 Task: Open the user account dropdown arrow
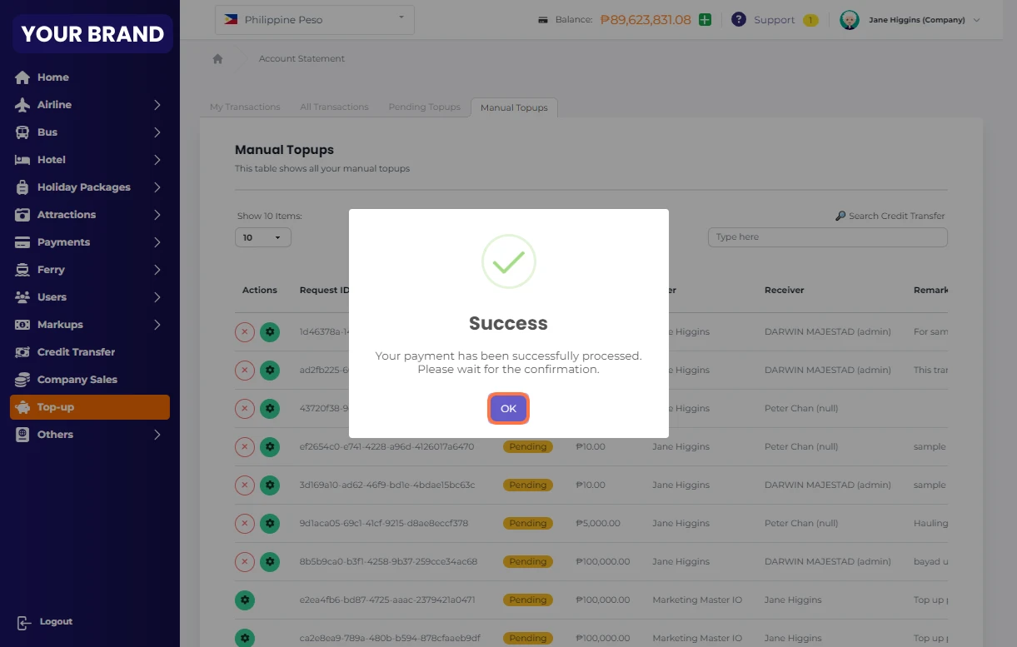tap(977, 20)
